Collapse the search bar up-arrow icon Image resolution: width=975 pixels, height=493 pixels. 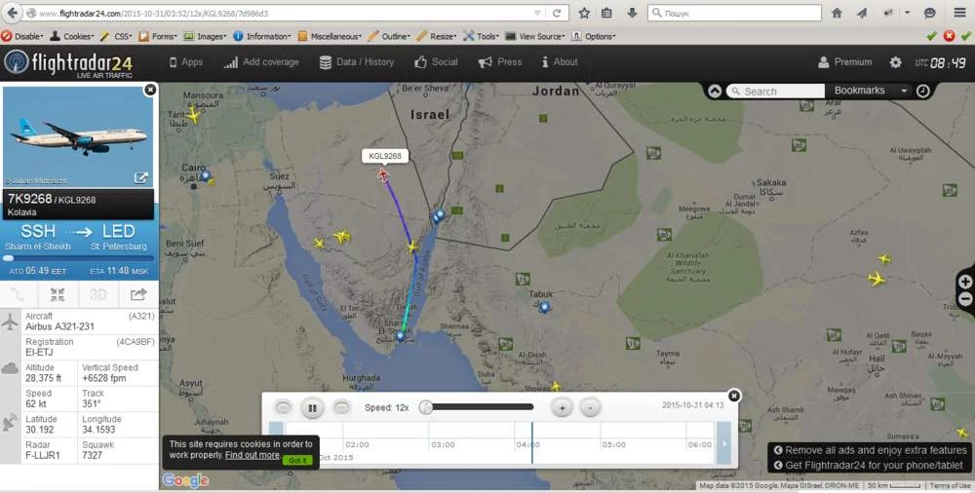[715, 92]
